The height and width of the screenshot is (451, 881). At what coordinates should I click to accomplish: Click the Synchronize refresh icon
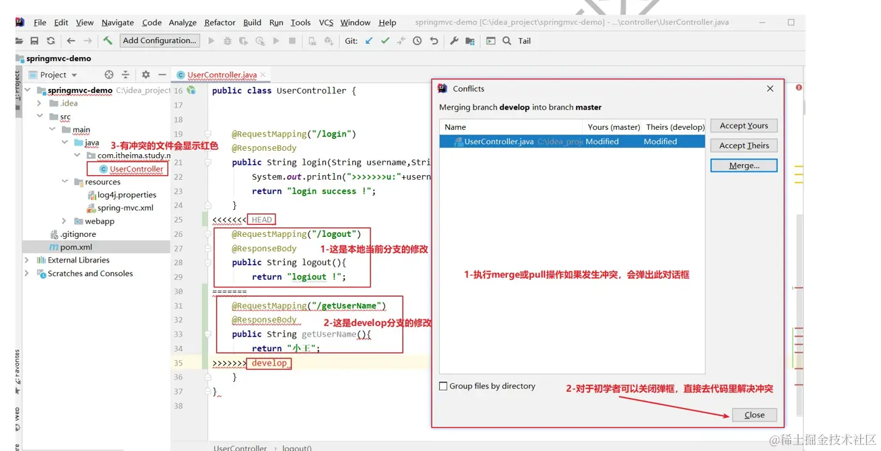click(x=51, y=41)
